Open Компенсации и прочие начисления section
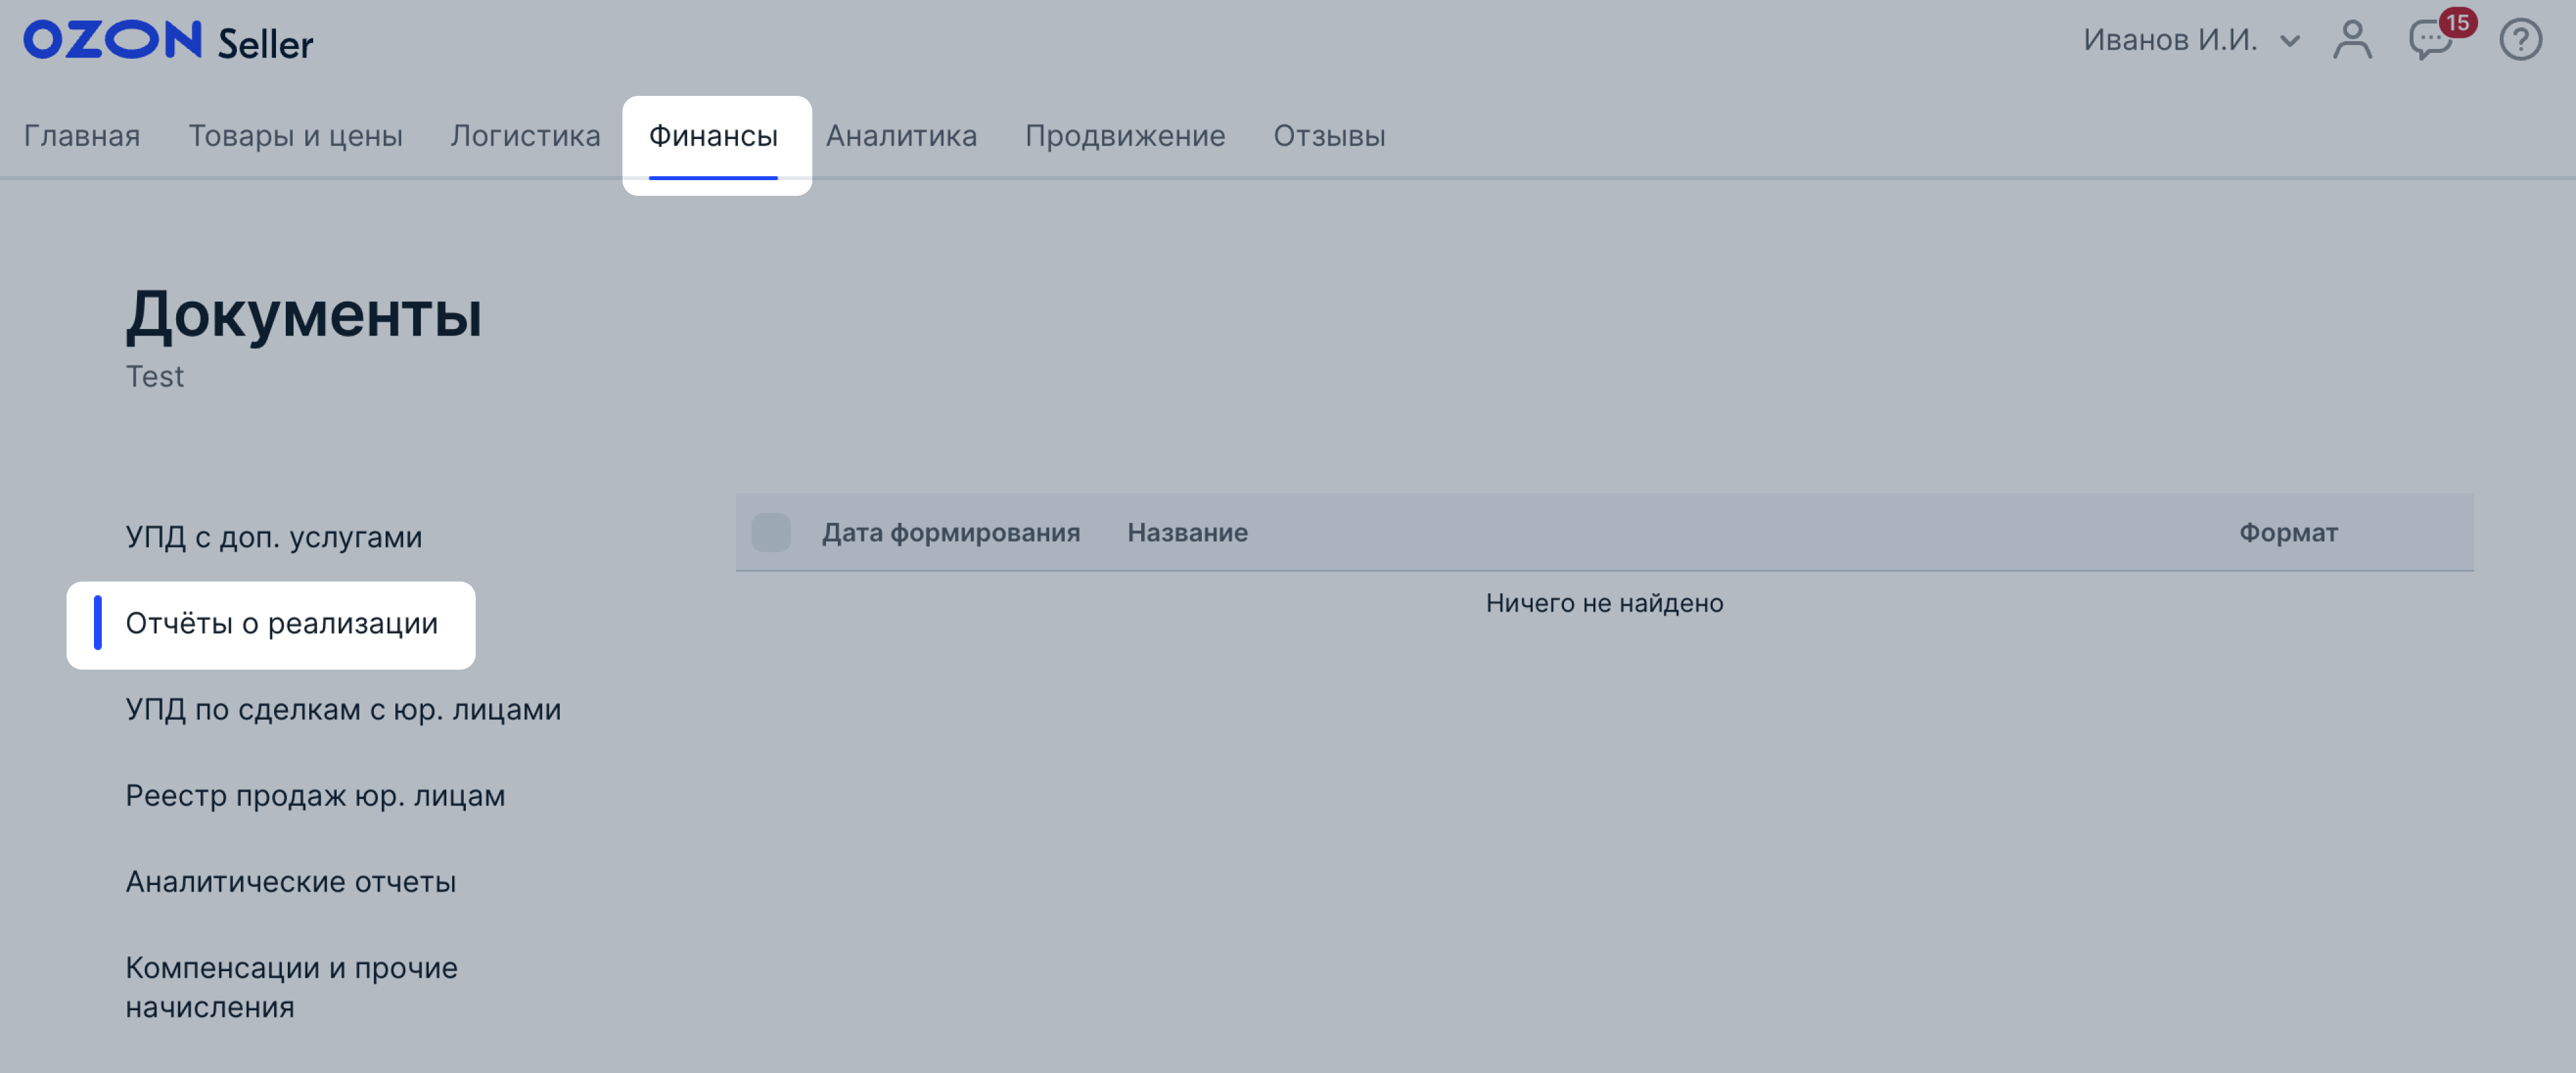This screenshot has width=2576, height=1073. coord(291,986)
